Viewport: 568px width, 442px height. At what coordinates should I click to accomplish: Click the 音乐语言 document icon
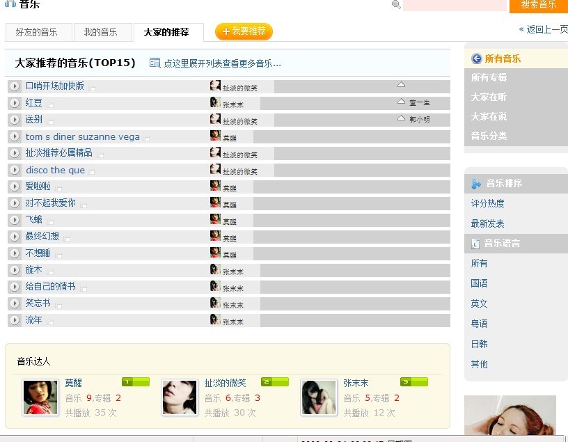coord(475,244)
